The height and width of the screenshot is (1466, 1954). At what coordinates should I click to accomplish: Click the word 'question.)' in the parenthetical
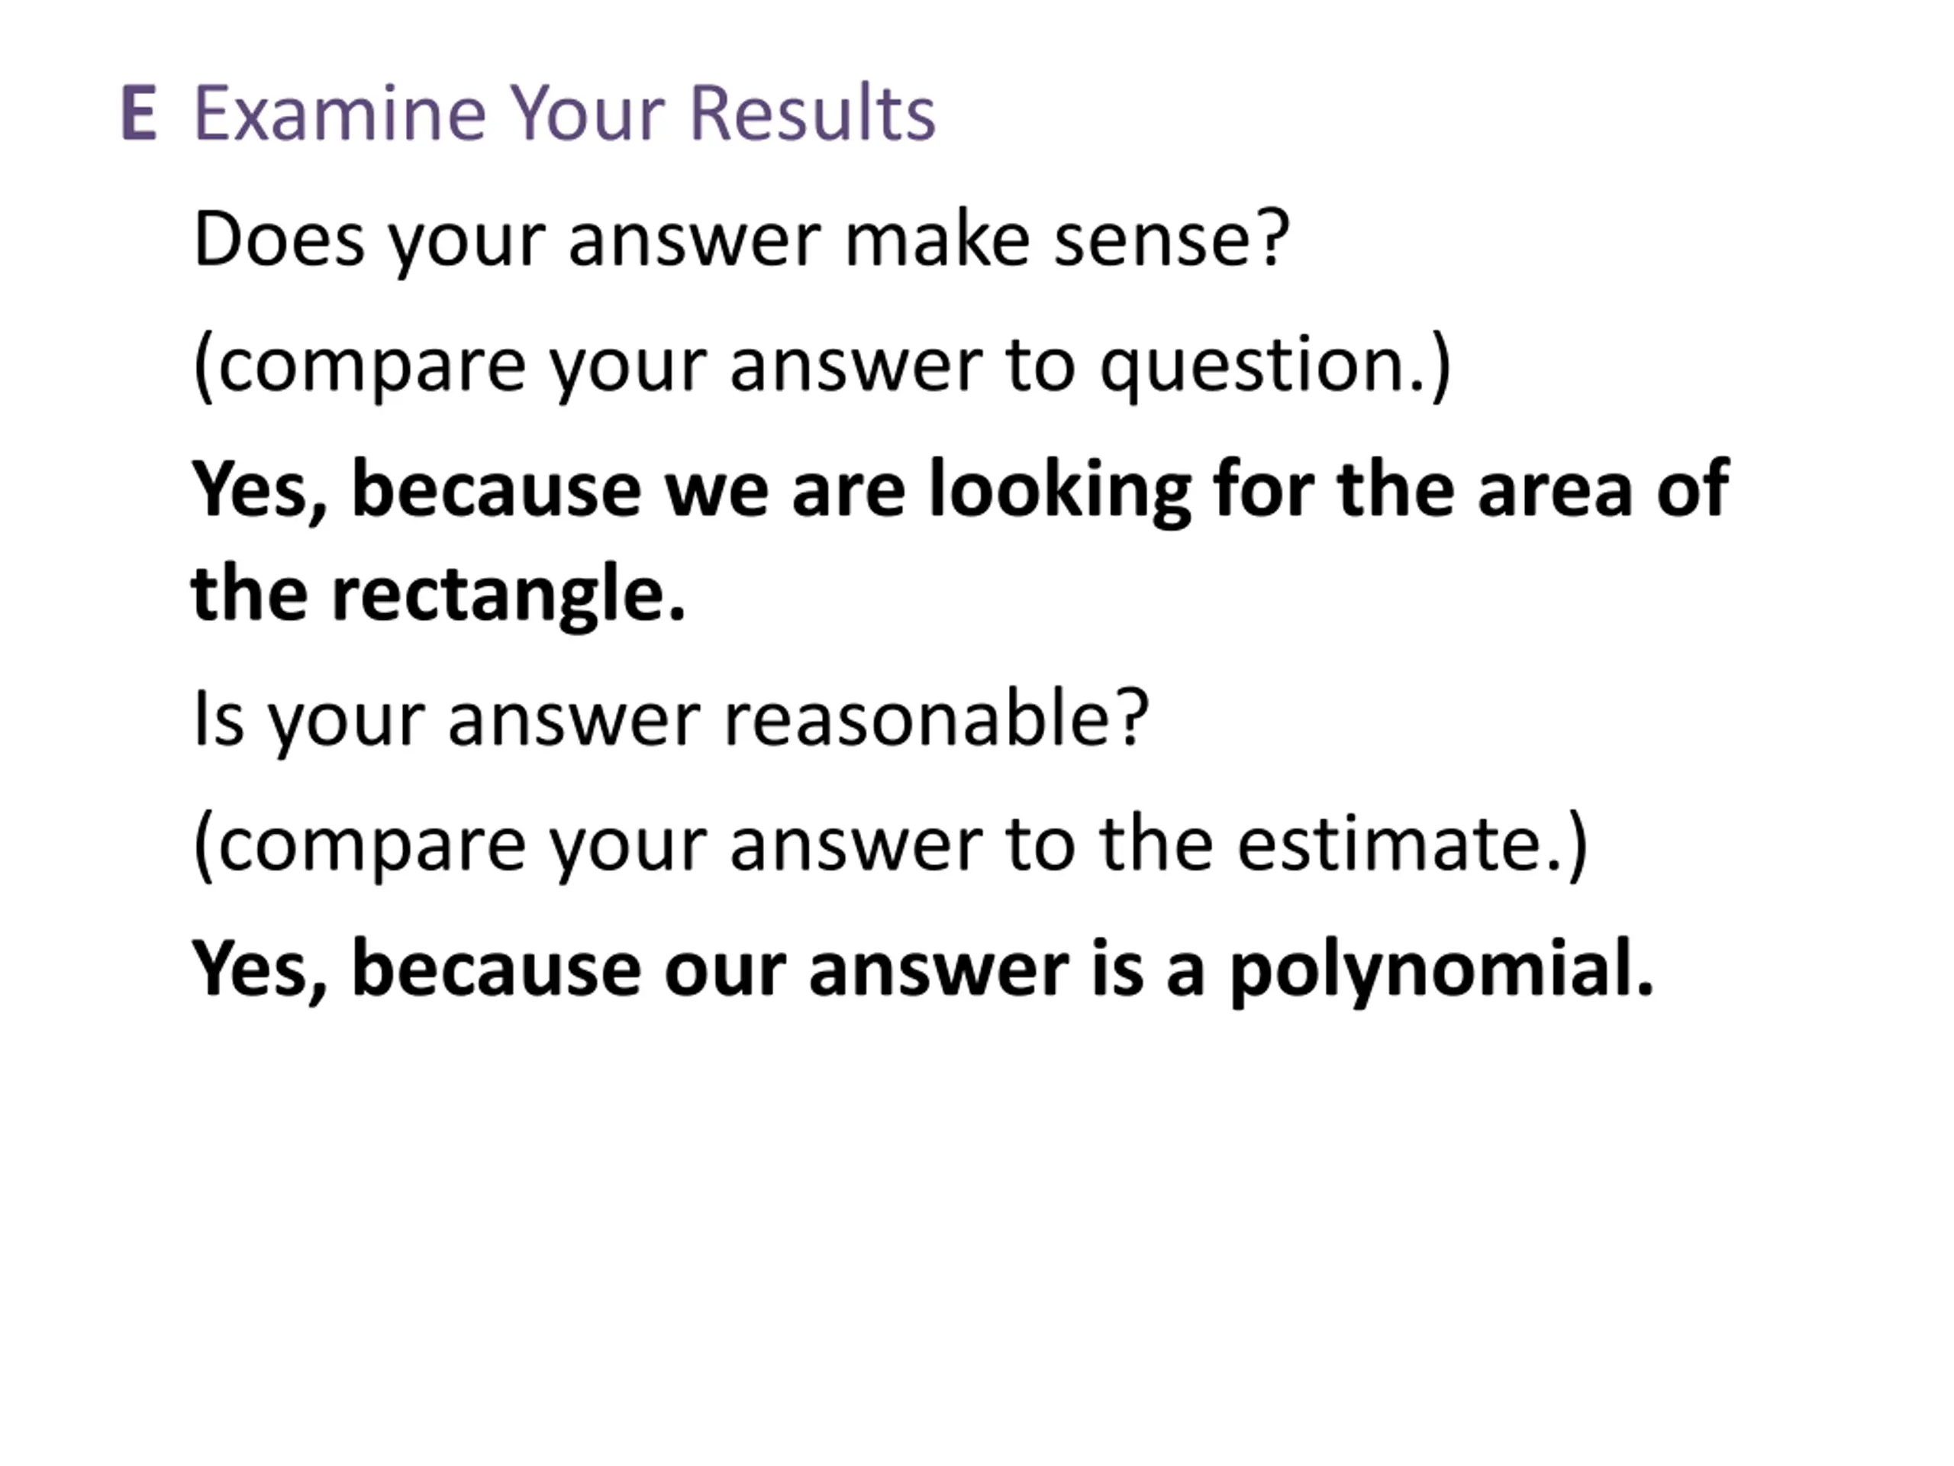point(1275,366)
